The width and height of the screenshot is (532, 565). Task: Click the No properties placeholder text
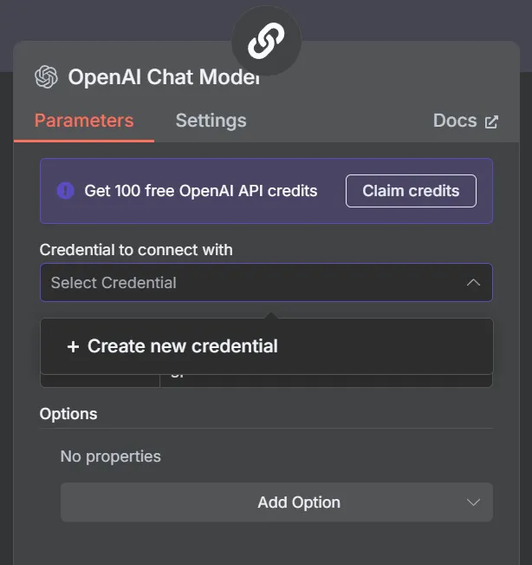pos(110,457)
